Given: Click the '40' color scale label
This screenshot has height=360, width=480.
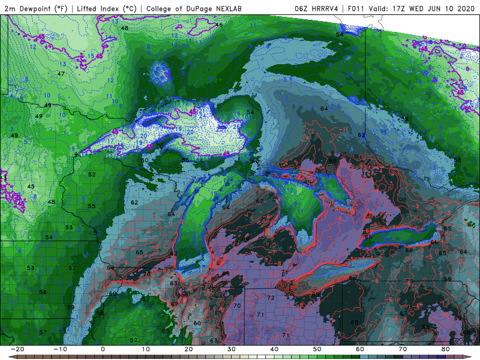Looking at the screenshot, I should click(274, 349).
